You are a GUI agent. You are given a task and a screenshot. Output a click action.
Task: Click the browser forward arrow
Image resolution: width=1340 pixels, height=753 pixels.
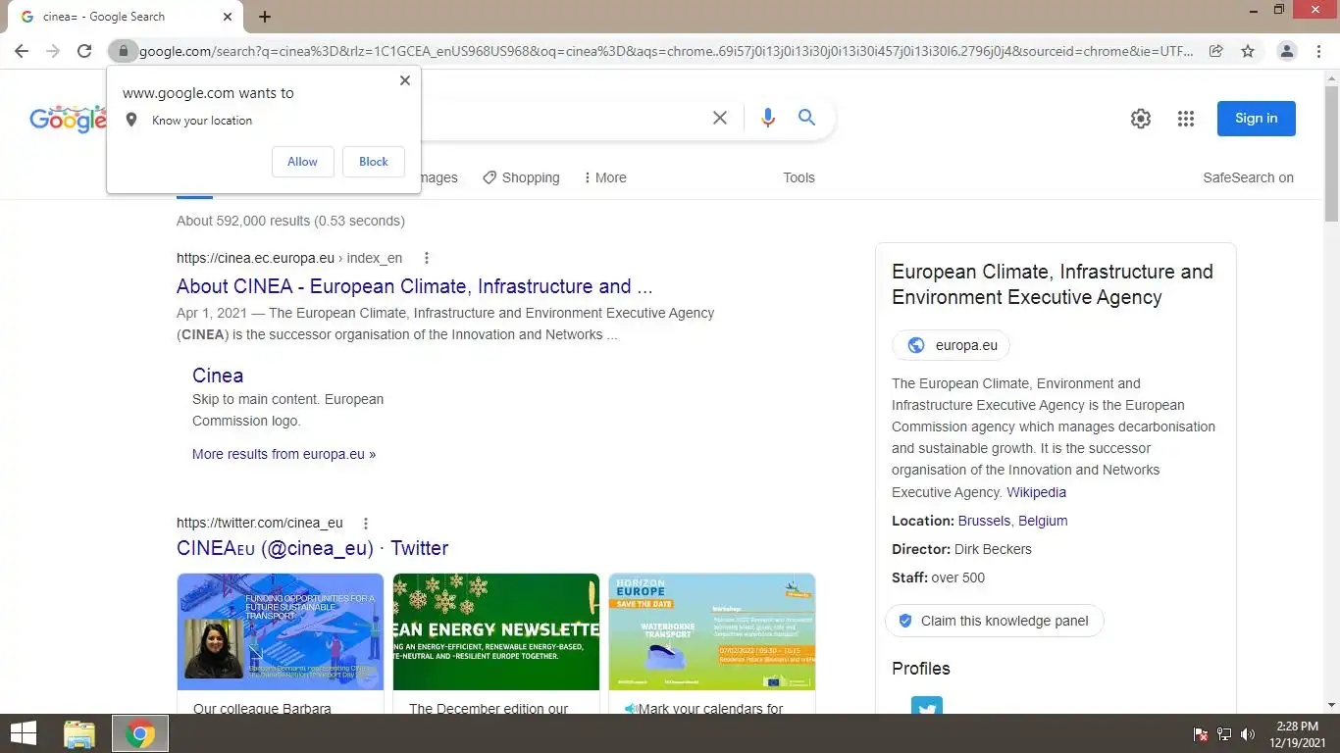(x=53, y=51)
